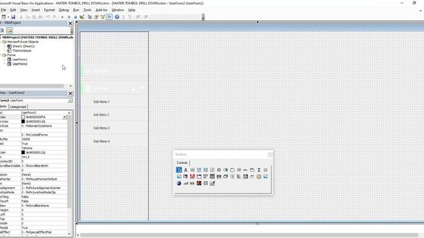Close the floating Toolbox window
Image resolution: width=424 pixels, height=238 pixels.
[x=270, y=154]
